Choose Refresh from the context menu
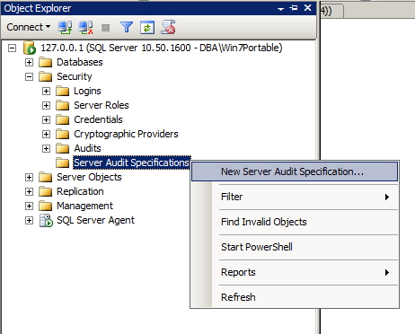The height and width of the screenshot is (334, 415). pos(295,297)
